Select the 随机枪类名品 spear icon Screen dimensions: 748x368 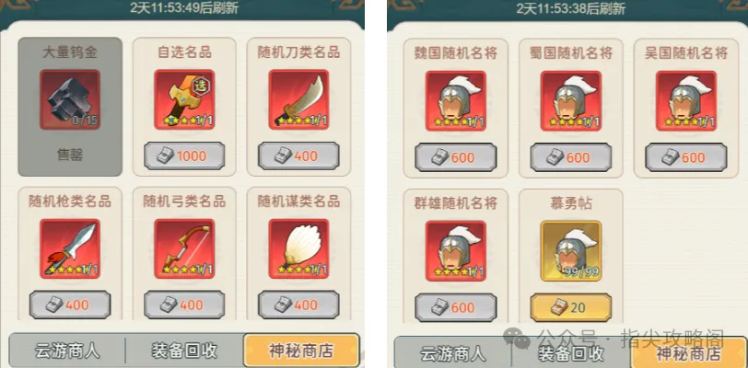(70, 248)
